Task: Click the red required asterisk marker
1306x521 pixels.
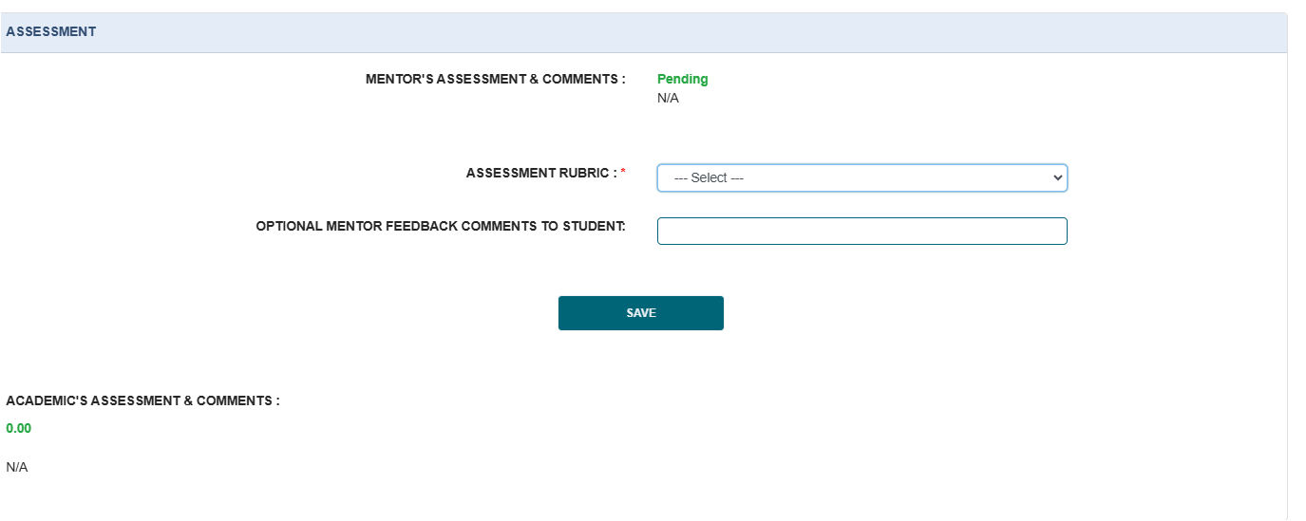Action: (x=623, y=173)
